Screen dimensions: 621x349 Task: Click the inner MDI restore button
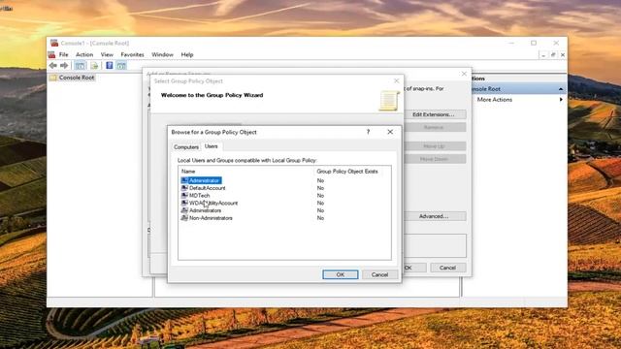[553, 55]
